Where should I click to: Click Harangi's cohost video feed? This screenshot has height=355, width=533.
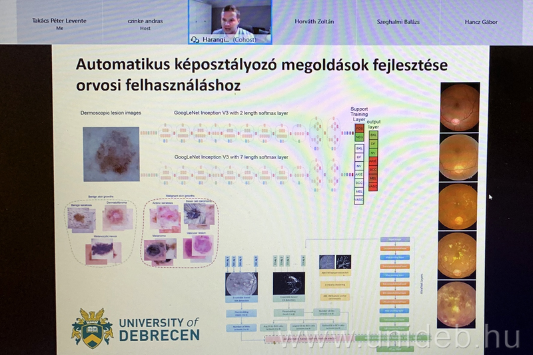(x=231, y=20)
